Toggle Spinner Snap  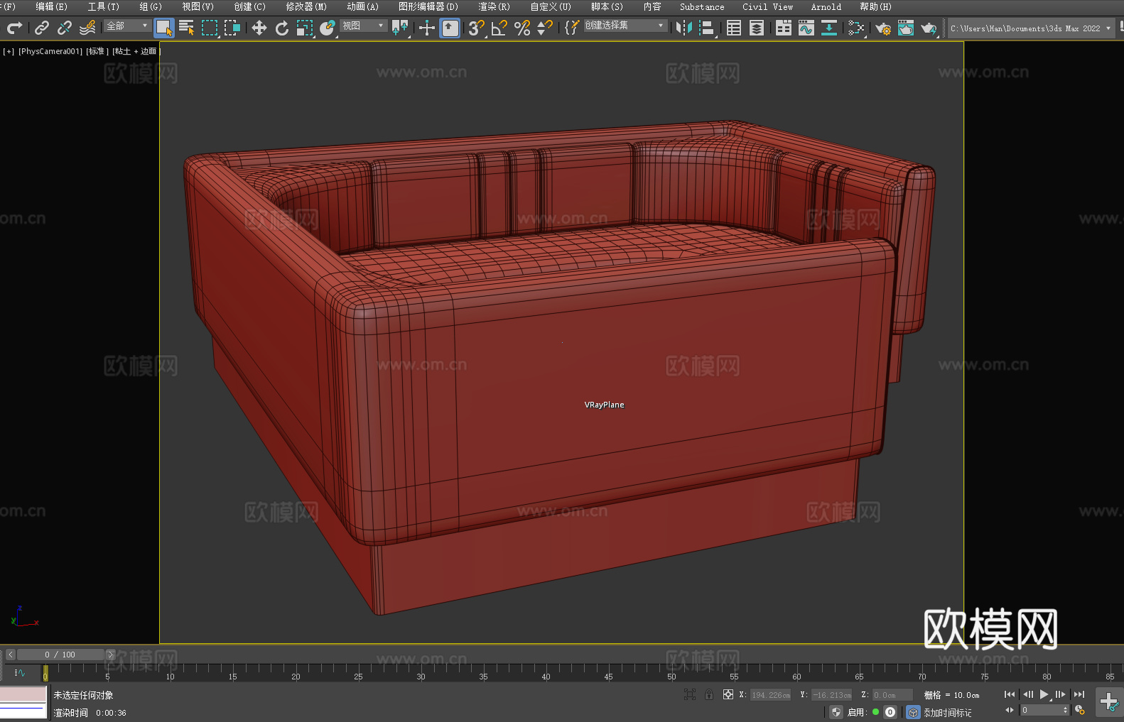click(545, 28)
